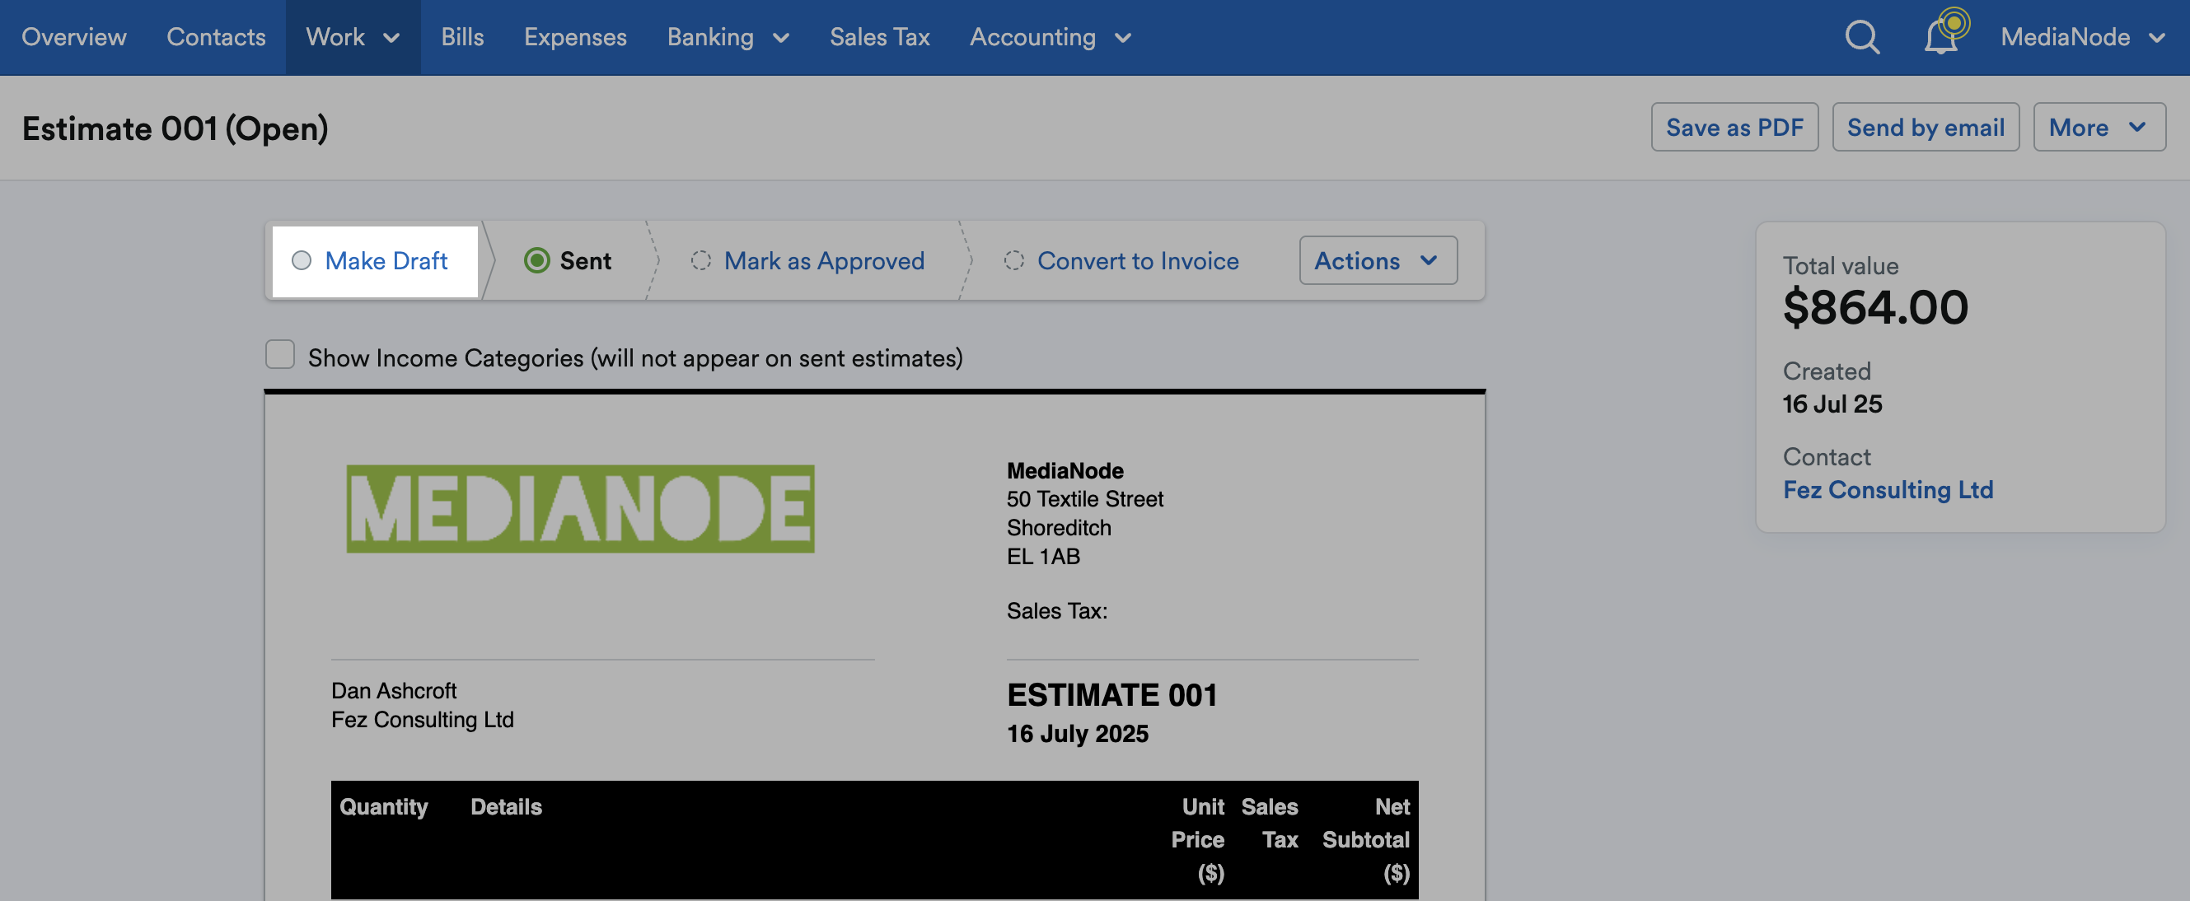Viewport: 2190px width, 901px height.
Task: Navigate to Bills
Action: click(x=462, y=37)
